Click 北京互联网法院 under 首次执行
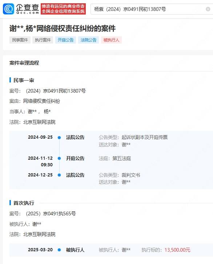This screenshot has width=213, height=264. [x=39, y=234]
